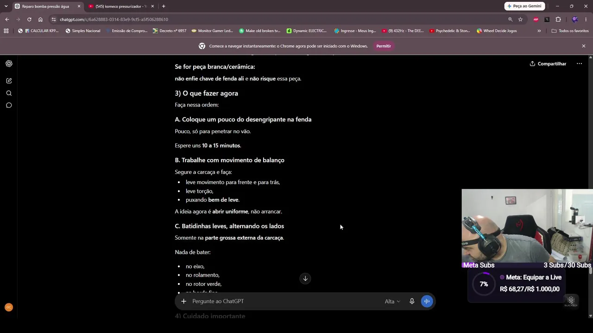Open the Simples Nacional bookmark
Viewport: 593px width, 333px height.
(x=83, y=31)
